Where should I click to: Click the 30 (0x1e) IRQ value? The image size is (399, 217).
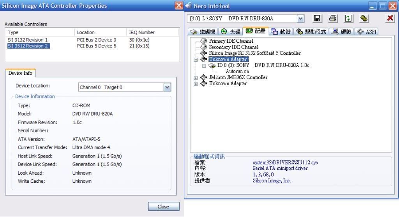(x=139, y=40)
